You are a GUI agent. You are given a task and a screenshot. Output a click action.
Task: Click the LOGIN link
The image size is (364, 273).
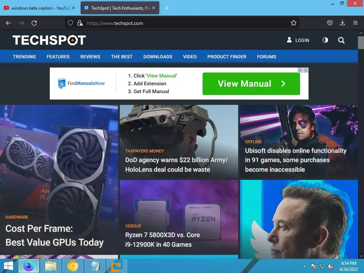(x=298, y=40)
